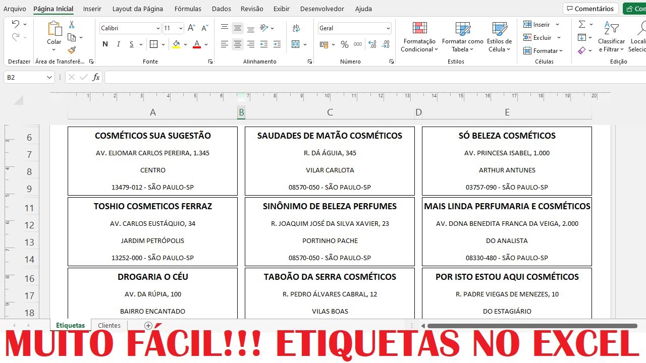Expand the Name Box B2 dropdown
The image size is (646, 363).
pos(49,77)
